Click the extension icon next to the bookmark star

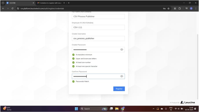pyautogui.click(x=175, y=8)
